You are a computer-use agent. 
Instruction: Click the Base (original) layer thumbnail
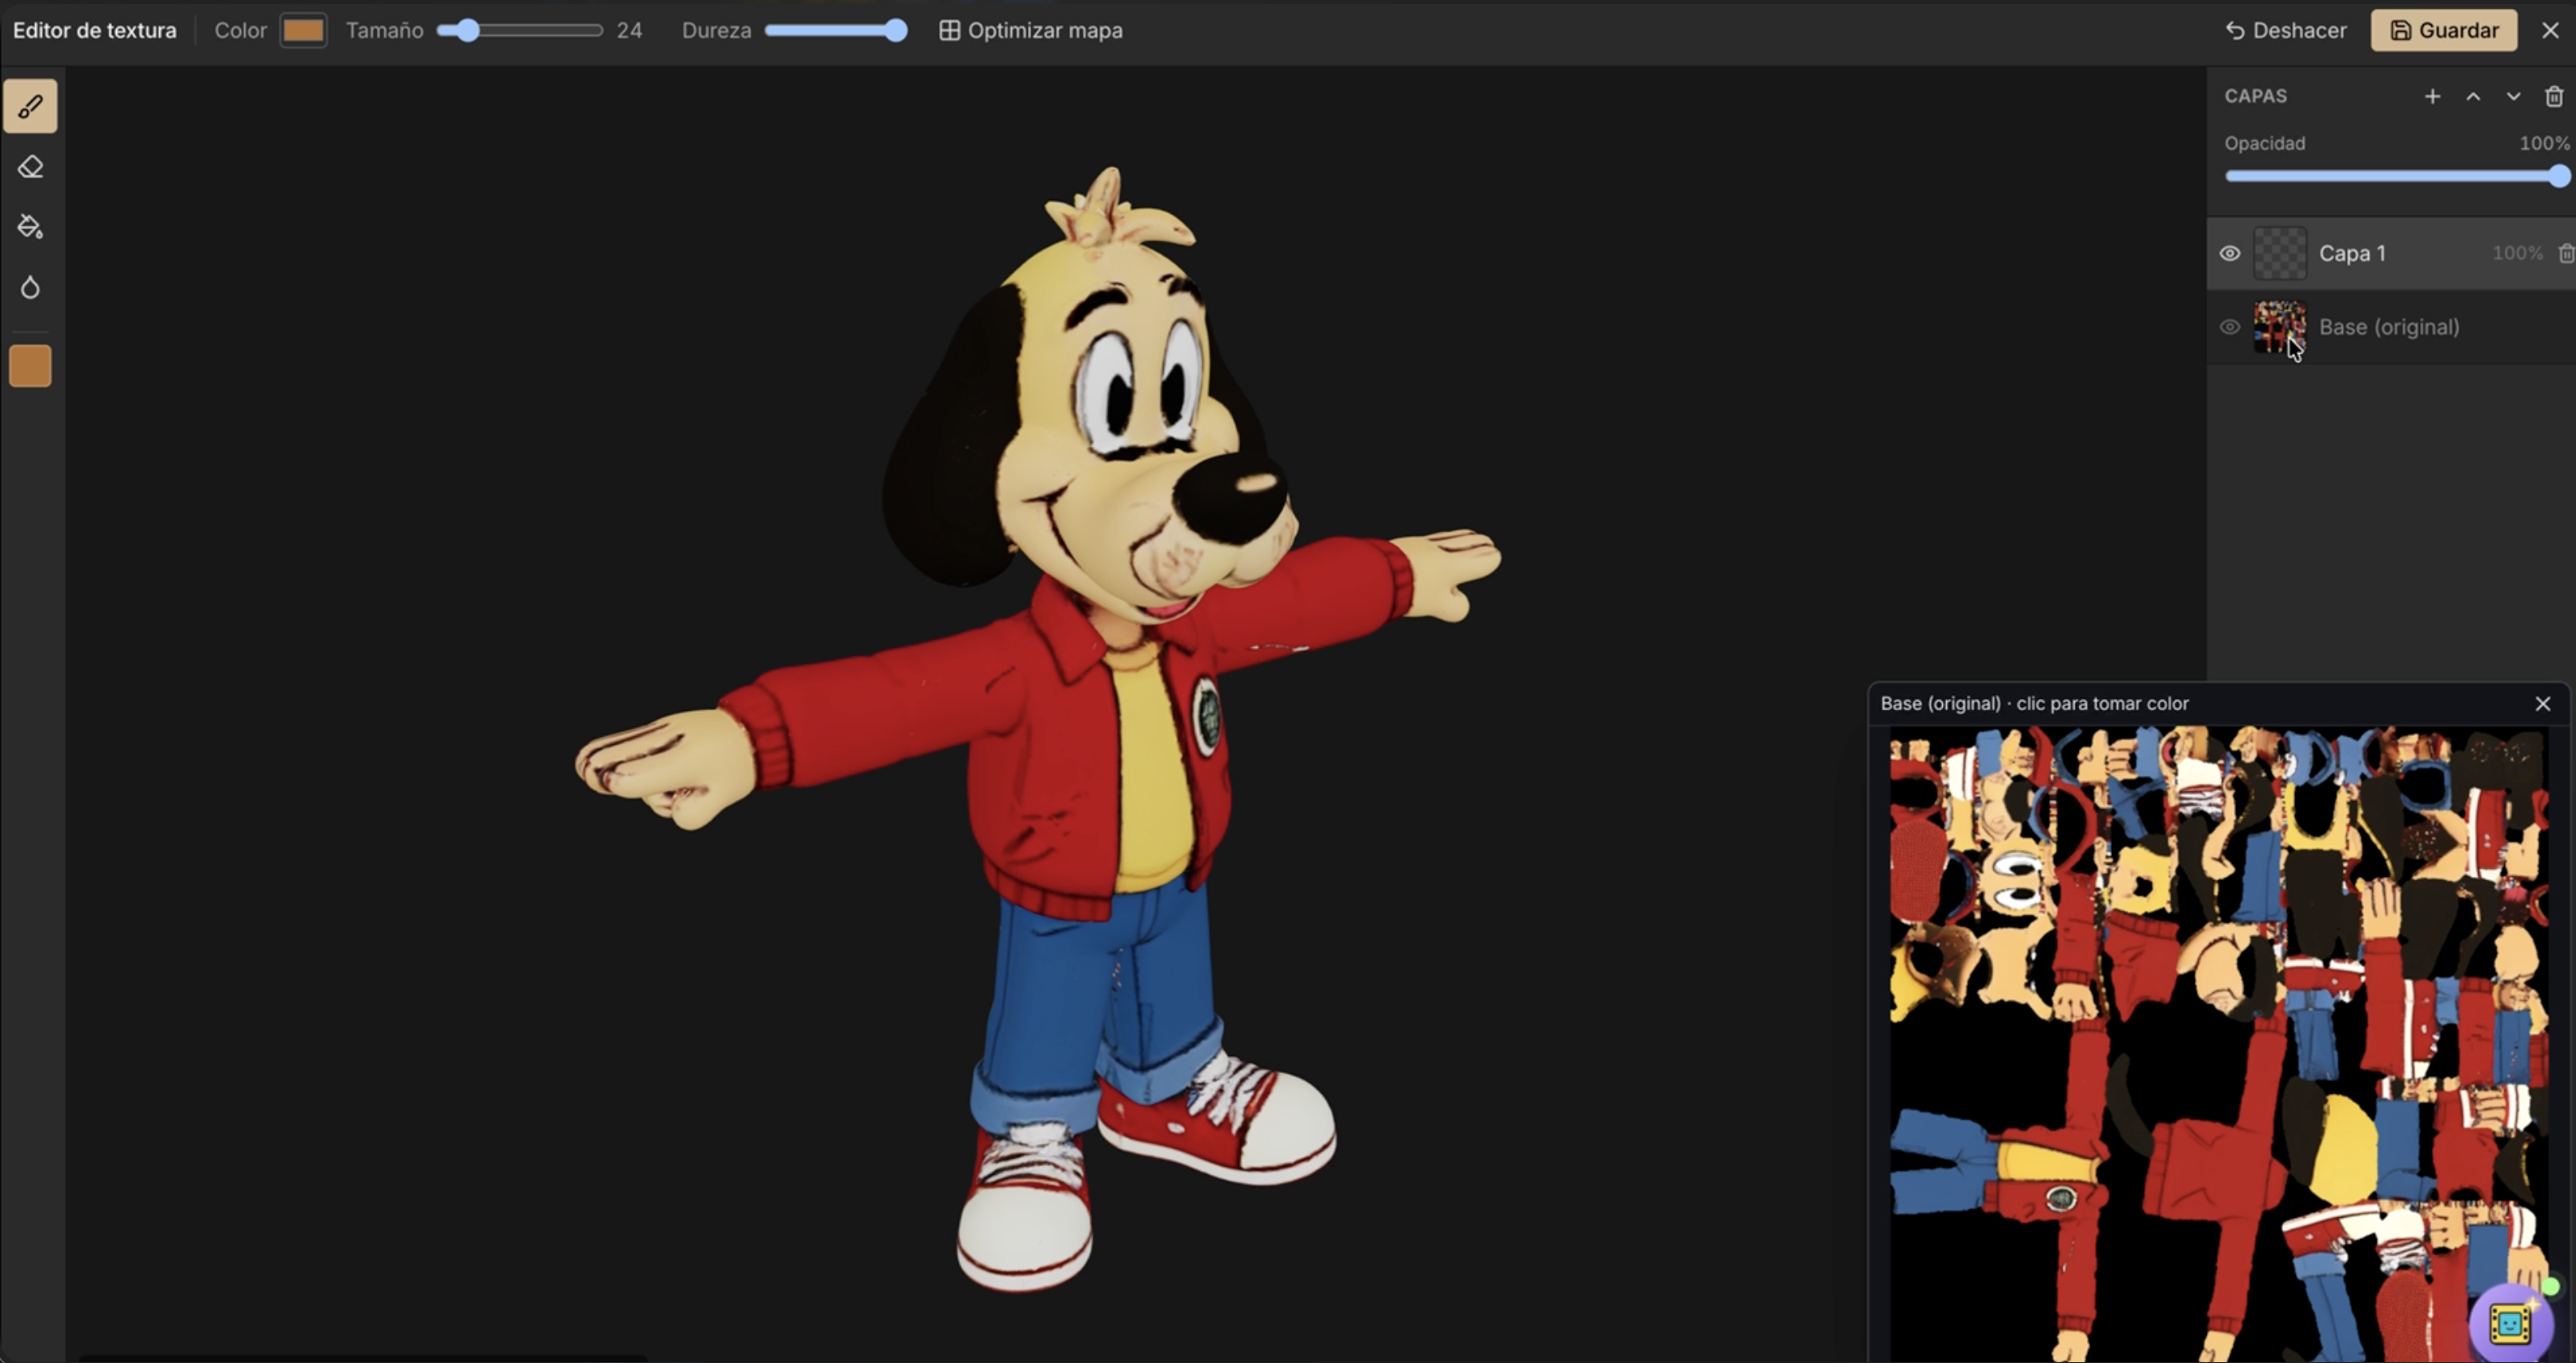click(2279, 328)
